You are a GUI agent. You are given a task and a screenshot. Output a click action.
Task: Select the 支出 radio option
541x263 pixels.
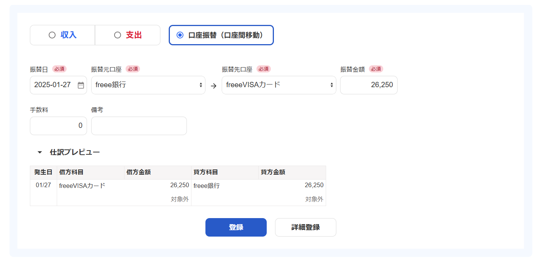(127, 35)
